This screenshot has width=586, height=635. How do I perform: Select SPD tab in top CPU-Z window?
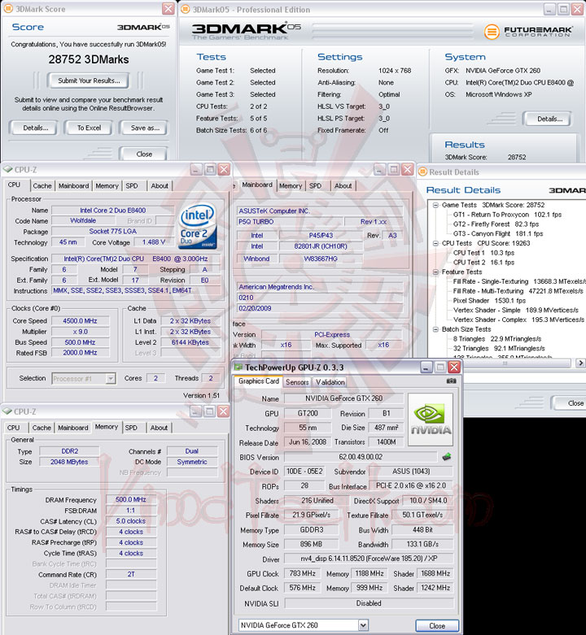132,186
